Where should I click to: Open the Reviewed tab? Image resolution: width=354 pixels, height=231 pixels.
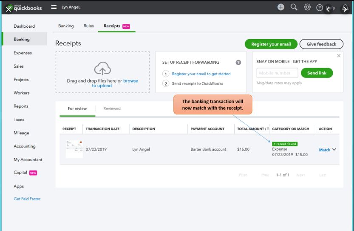112,108
